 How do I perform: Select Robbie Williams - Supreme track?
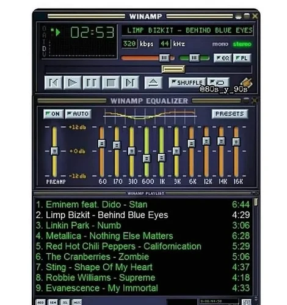coord(143,278)
